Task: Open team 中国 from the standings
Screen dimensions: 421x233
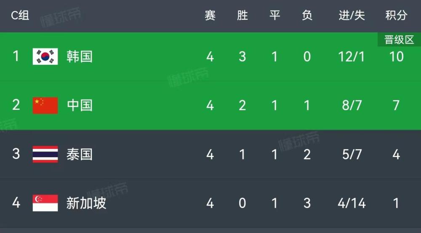Action: pos(80,106)
